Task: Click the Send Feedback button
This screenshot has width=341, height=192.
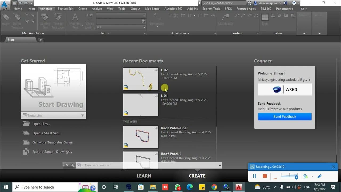Action: 285,117
